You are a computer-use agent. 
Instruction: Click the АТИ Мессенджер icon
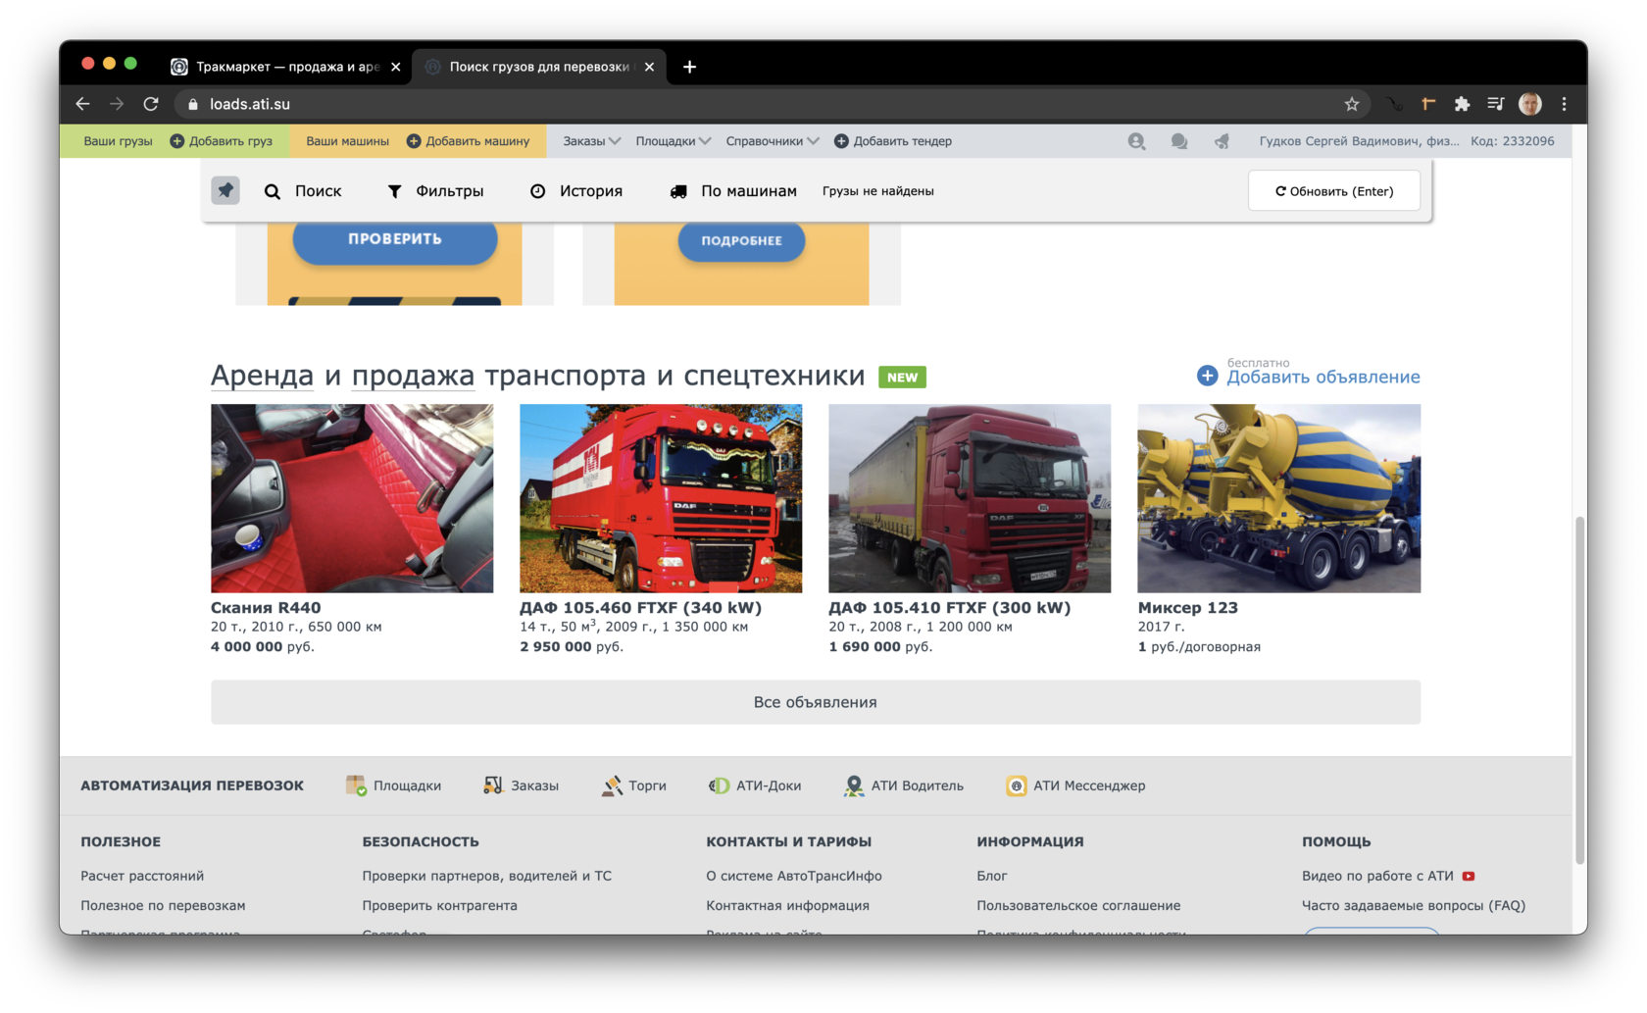point(1017,785)
